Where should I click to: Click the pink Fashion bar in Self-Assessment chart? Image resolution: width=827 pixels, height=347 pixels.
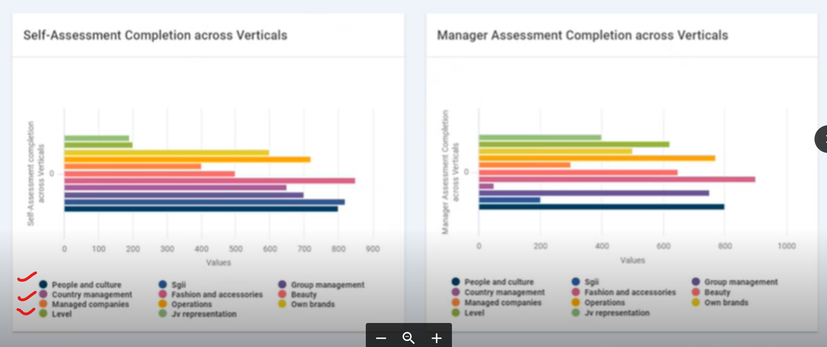[x=209, y=181]
